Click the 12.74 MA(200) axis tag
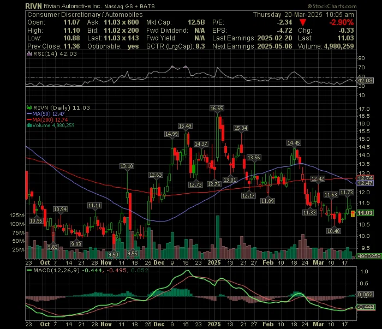The width and height of the screenshot is (382, 329). click(365, 178)
